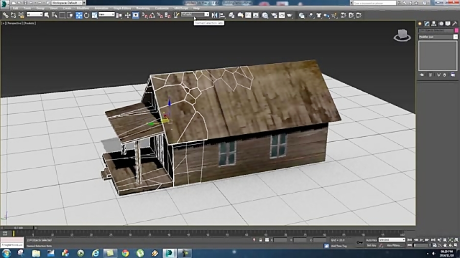
Task: Toggle the Keyboard Shortcut Override button
Action: (x=135, y=15)
